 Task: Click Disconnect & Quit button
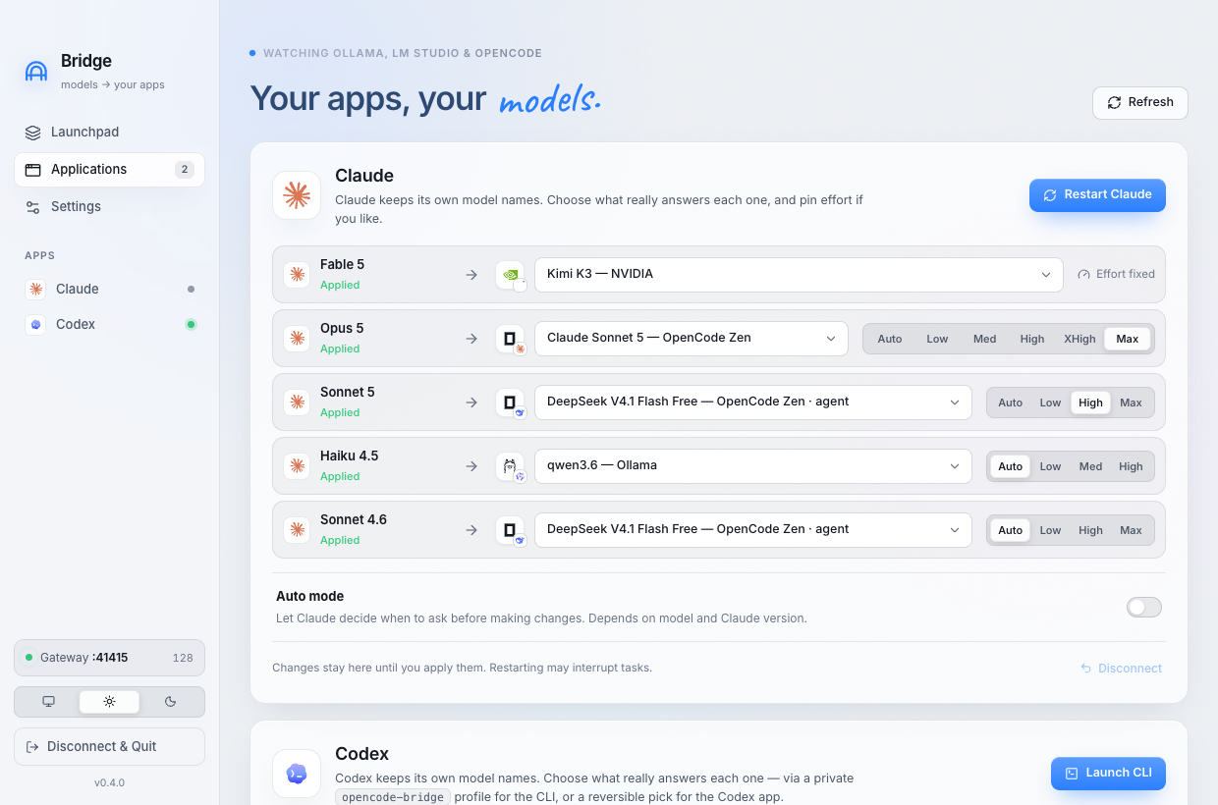[x=109, y=746]
